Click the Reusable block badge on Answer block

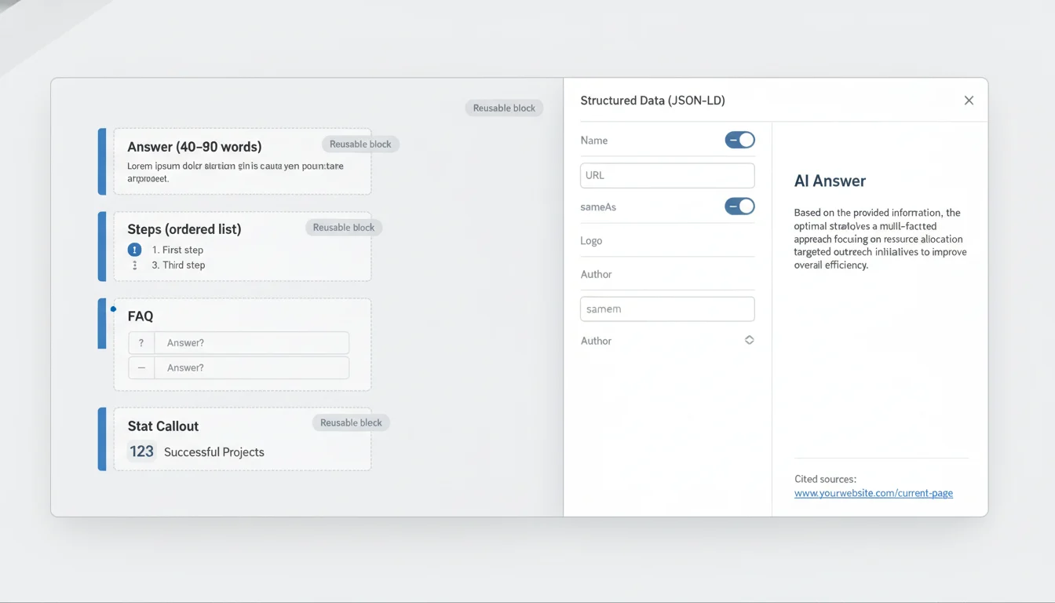(x=360, y=144)
